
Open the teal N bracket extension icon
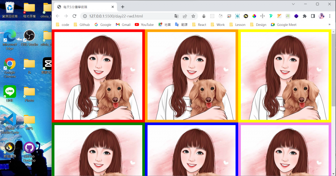[x=237, y=16]
